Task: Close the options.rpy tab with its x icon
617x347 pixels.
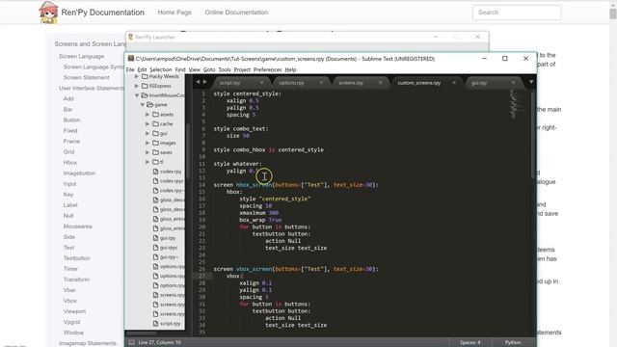Action: [321, 83]
